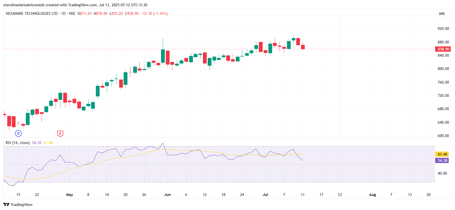Click the Jul label on time axis
The width and height of the screenshot is (455, 210).
tap(265, 195)
